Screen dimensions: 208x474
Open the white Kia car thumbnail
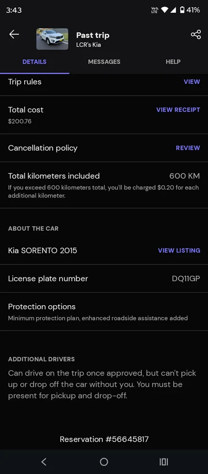52,39
